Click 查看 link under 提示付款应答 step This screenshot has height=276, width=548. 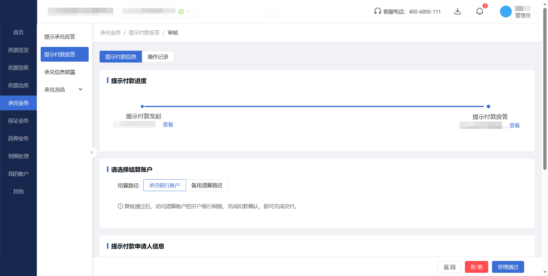pyautogui.click(x=514, y=125)
